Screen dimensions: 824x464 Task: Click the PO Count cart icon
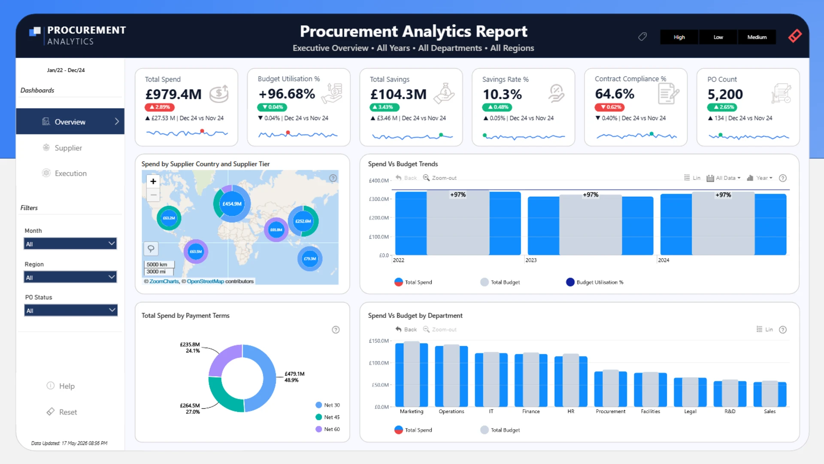coord(781,94)
